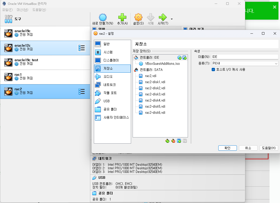Click remove attachment icon below storage tree
Viewport: 280px width, 203px height.
pyautogui.click(x=185, y=141)
